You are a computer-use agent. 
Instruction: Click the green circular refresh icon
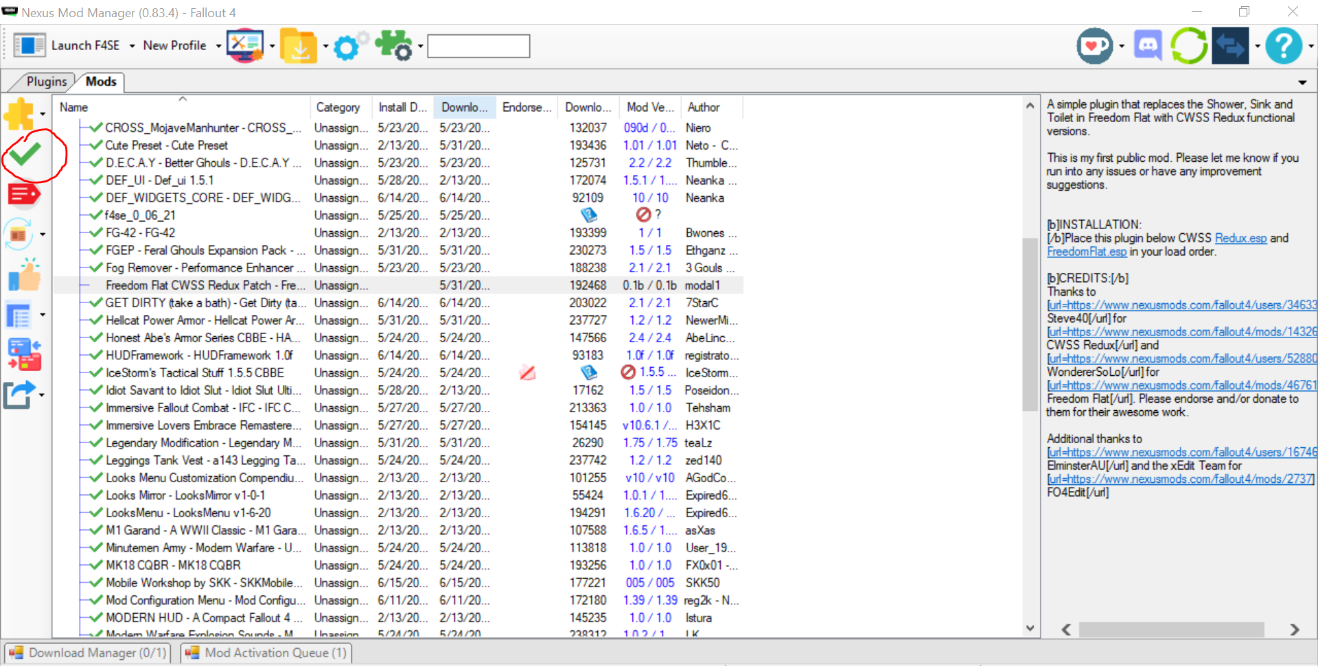(1189, 46)
